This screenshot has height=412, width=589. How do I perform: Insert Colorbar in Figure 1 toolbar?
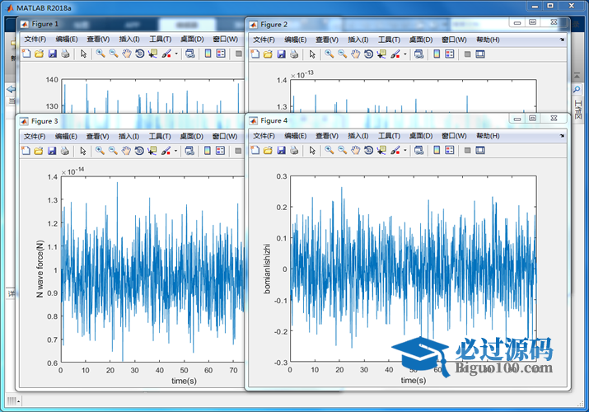coord(208,54)
